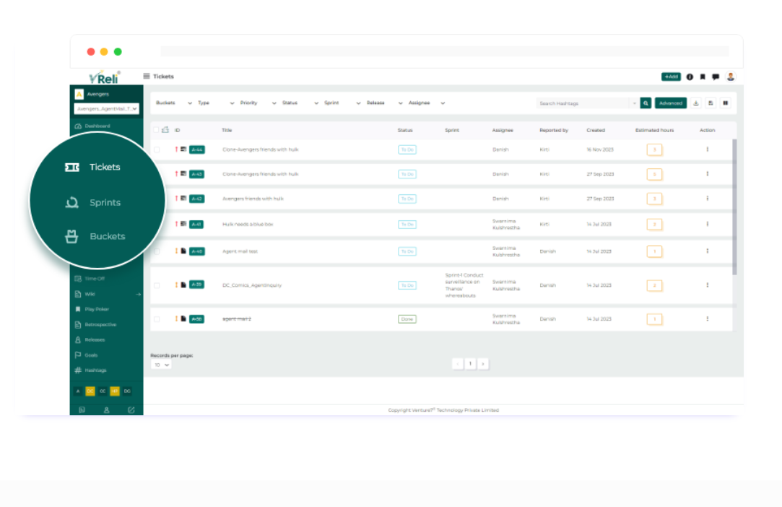
Task: Open the records per page dropdown
Action: click(160, 365)
